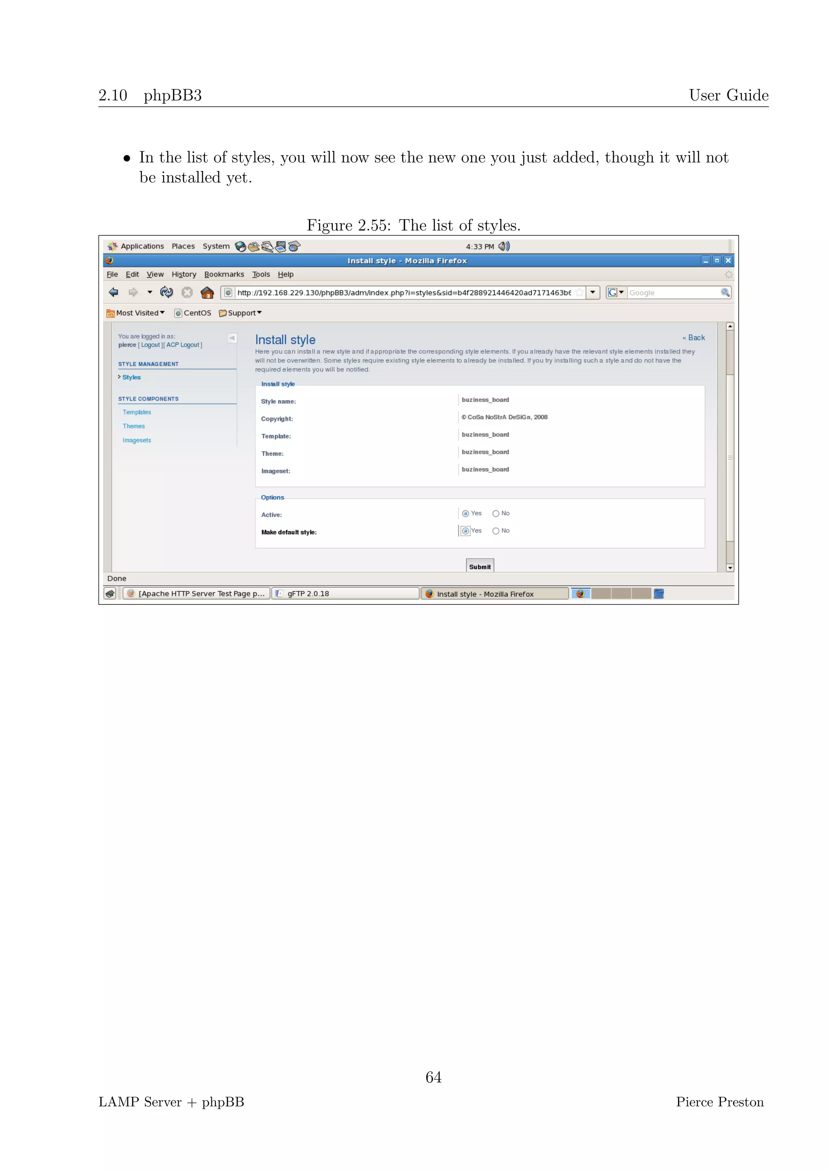Image resolution: width=828 pixels, height=1171 pixels.
Task: Click the volume speaker icon
Action: [504, 246]
